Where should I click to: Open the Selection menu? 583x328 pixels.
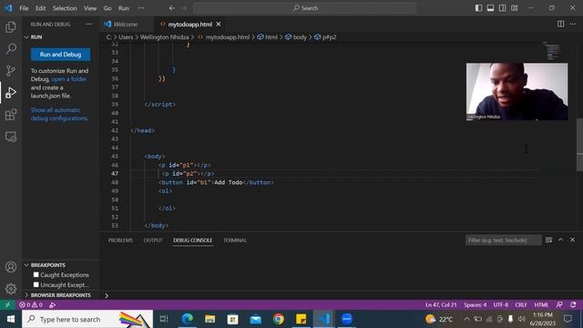(65, 8)
